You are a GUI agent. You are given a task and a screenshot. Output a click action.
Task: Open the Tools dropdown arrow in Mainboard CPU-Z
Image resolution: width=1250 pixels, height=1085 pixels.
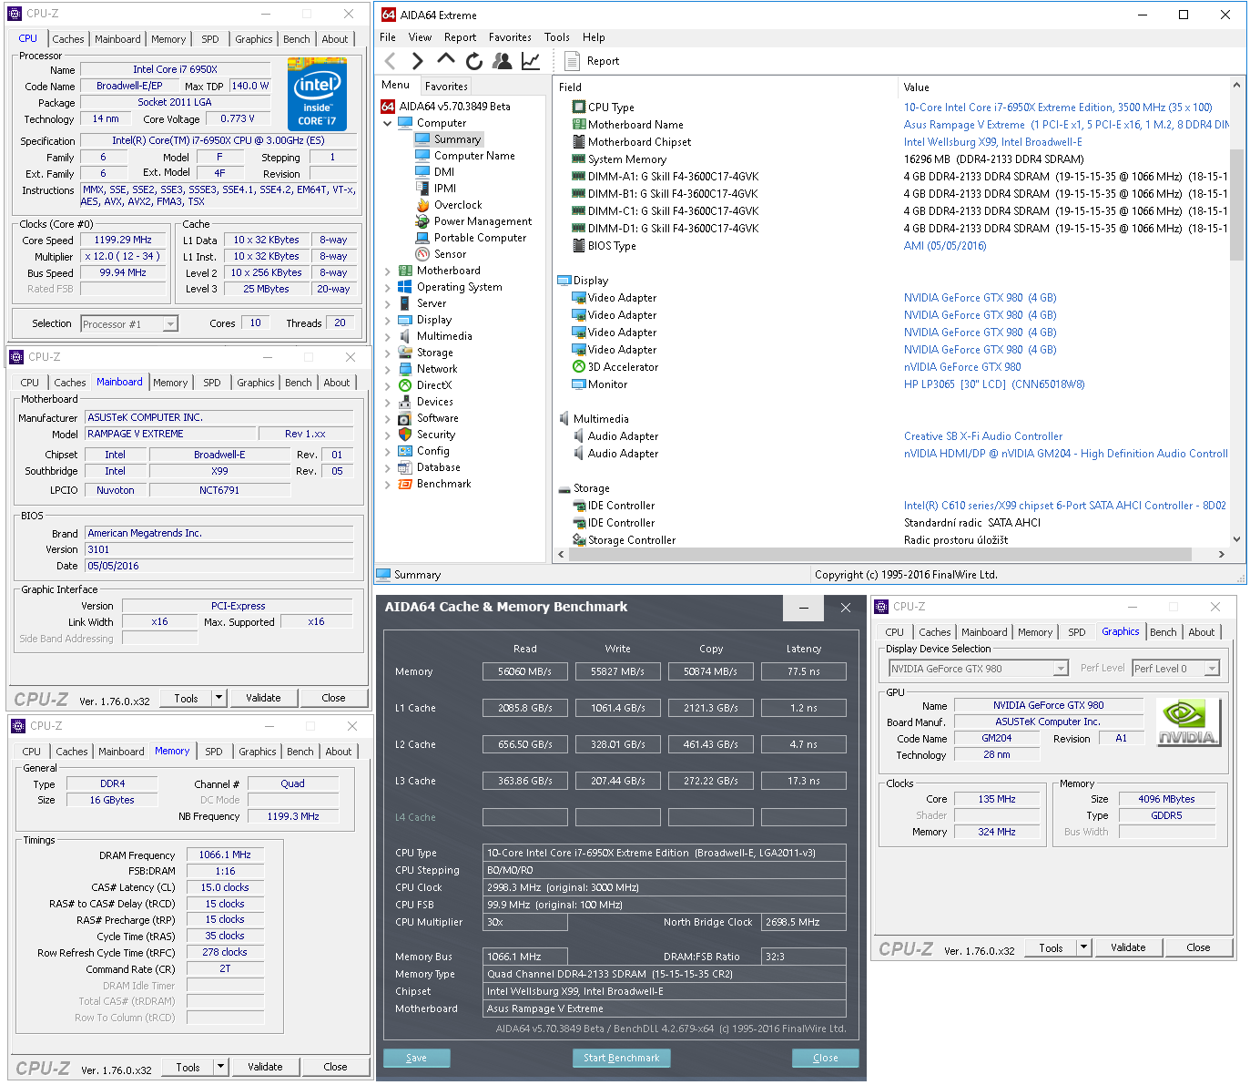pos(218,698)
